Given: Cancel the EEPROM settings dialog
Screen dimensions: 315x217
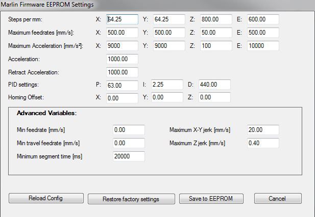Looking at the screenshot, I should click(x=277, y=199).
